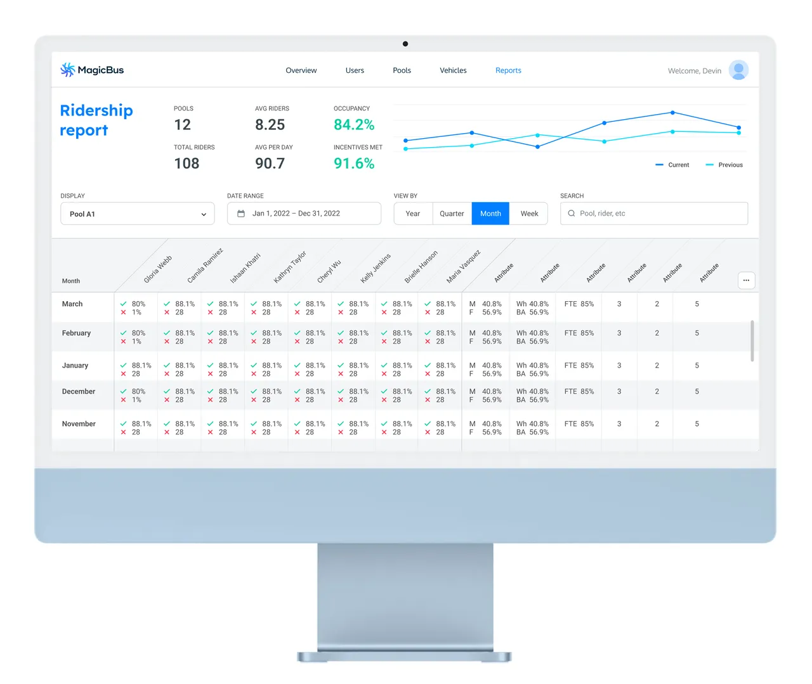Select the March row label
Image resolution: width=812 pixels, height=684 pixels.
(72, 304)
